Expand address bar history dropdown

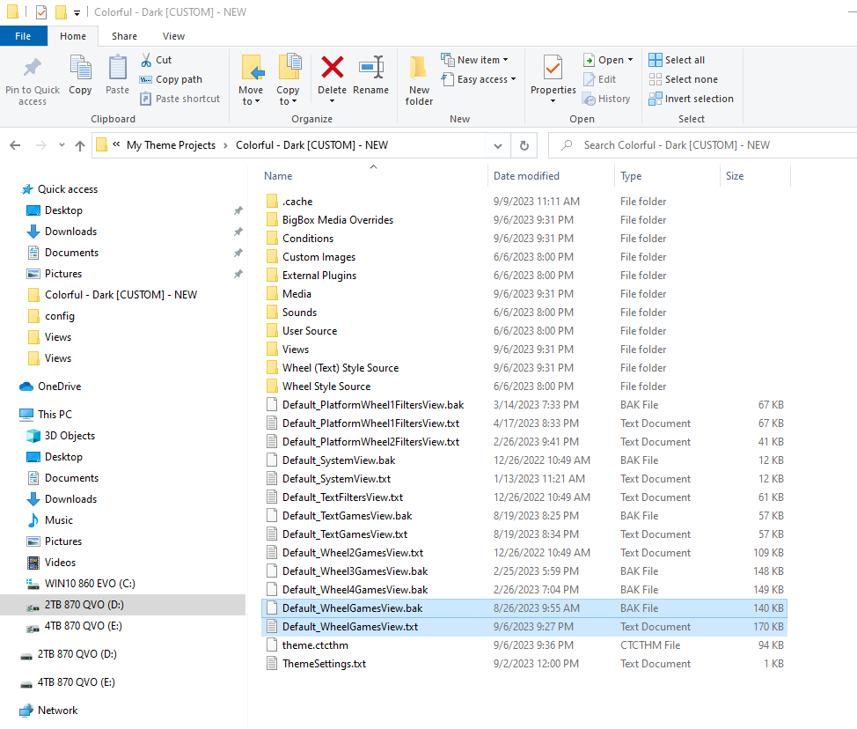point(498,145)
